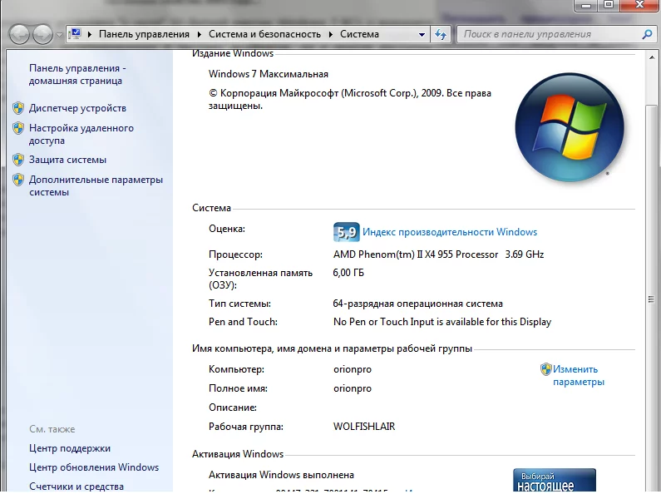Click the orionpro value beside Компьютер
This screenshot has height=494, width=661.
(x=353, y=369)
